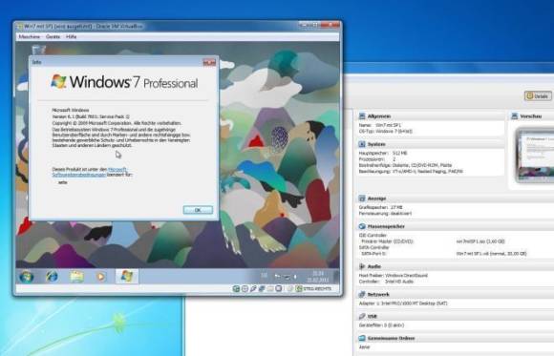Viewport: 554px width, 356px height.
Task: Open the guest Windows Start orb
Action: pyautogui.click(x=26, y=277)
